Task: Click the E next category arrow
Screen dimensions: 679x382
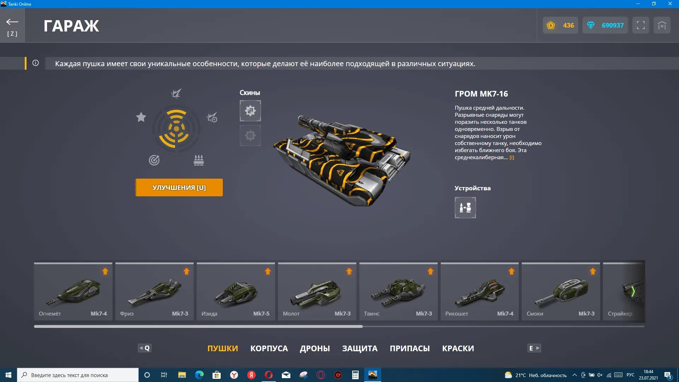Action: click(534, 348)
